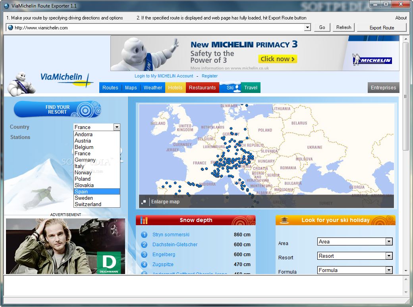Viewport: 413px width, 307px height.
Task: Click the Snow depth bar chart icon
Action: pyautogui.click(x=144, y=220)
